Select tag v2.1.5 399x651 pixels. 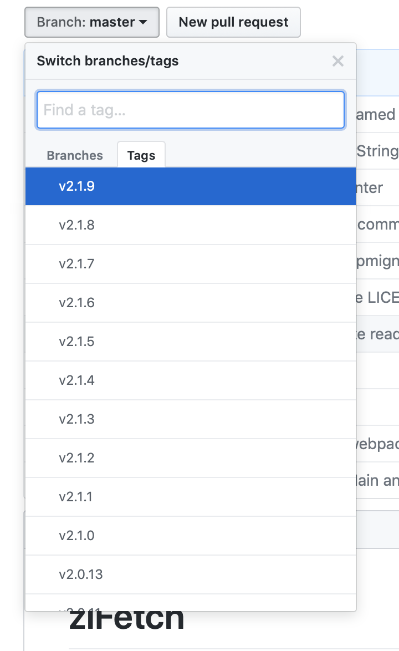[x=191, y=342]
